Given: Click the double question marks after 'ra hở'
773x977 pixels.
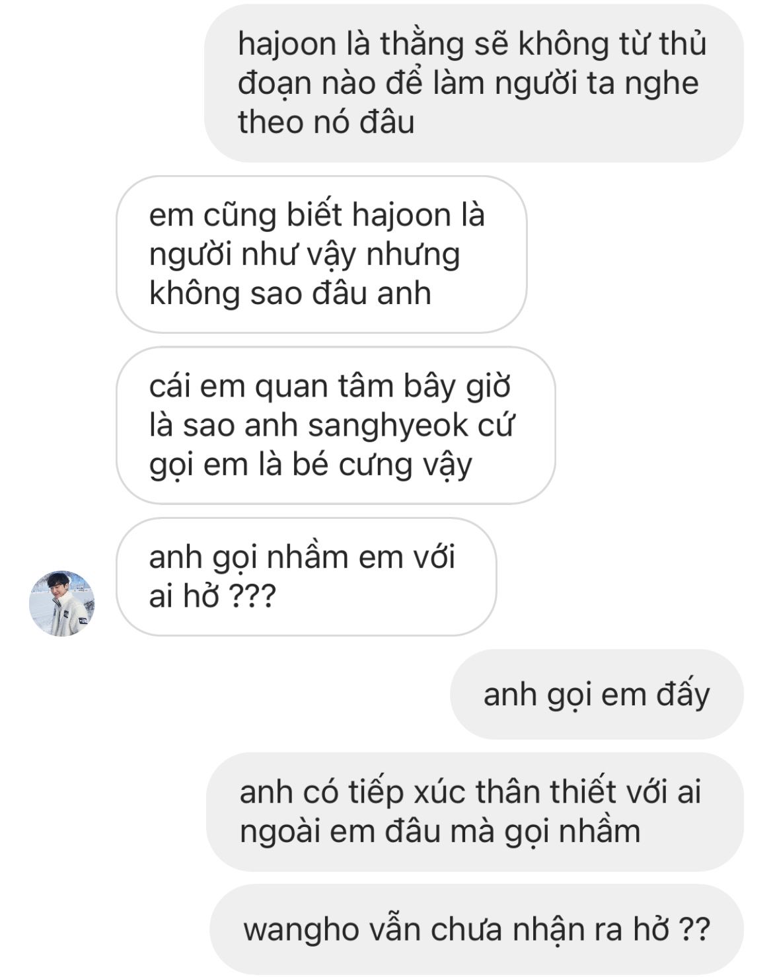Looking at the screenshot, I should 694,930.
